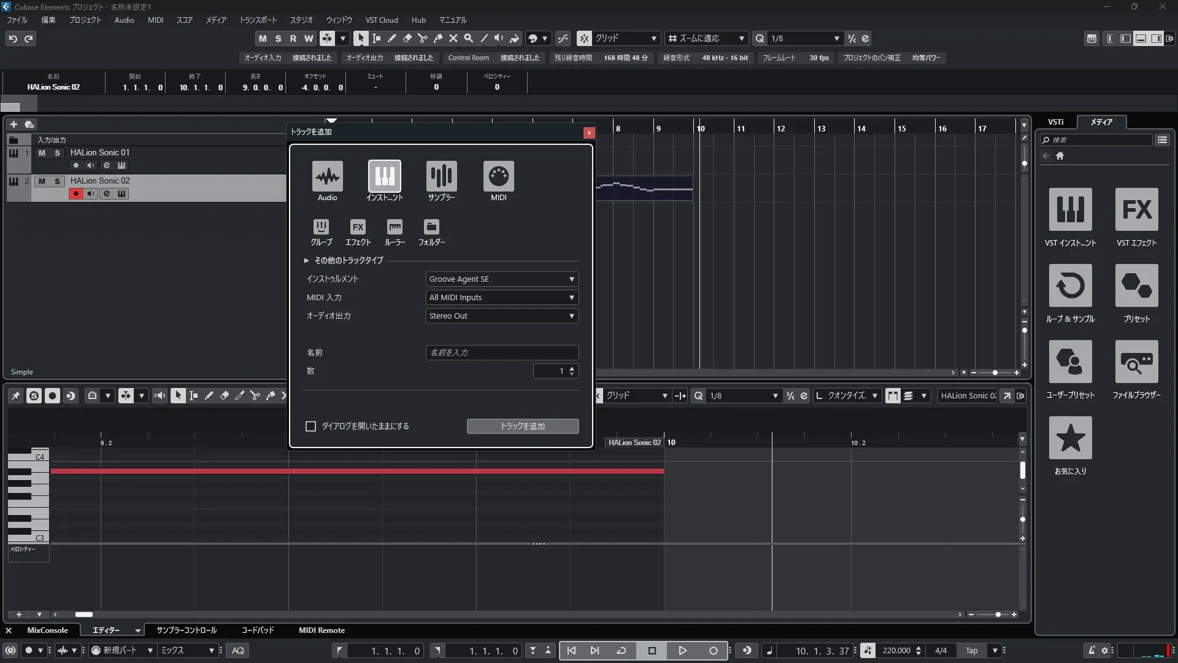The image size is (1178, 663).
Task: Expand the other track types section
Action: click(x=307, y=260)
